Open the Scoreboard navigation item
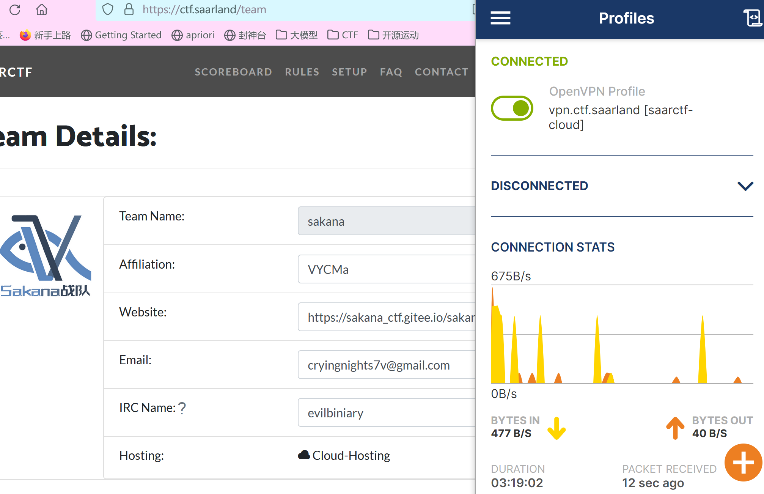 pos(233,72)
